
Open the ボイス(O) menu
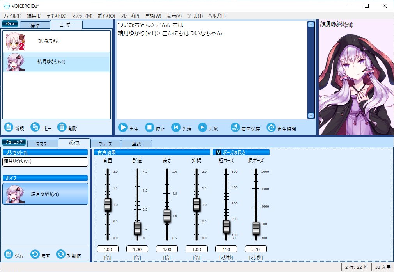106,16
